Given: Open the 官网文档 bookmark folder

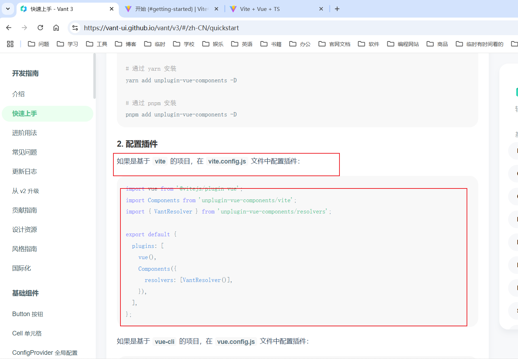Looking at the screenshot, I should tap(334, 44).
